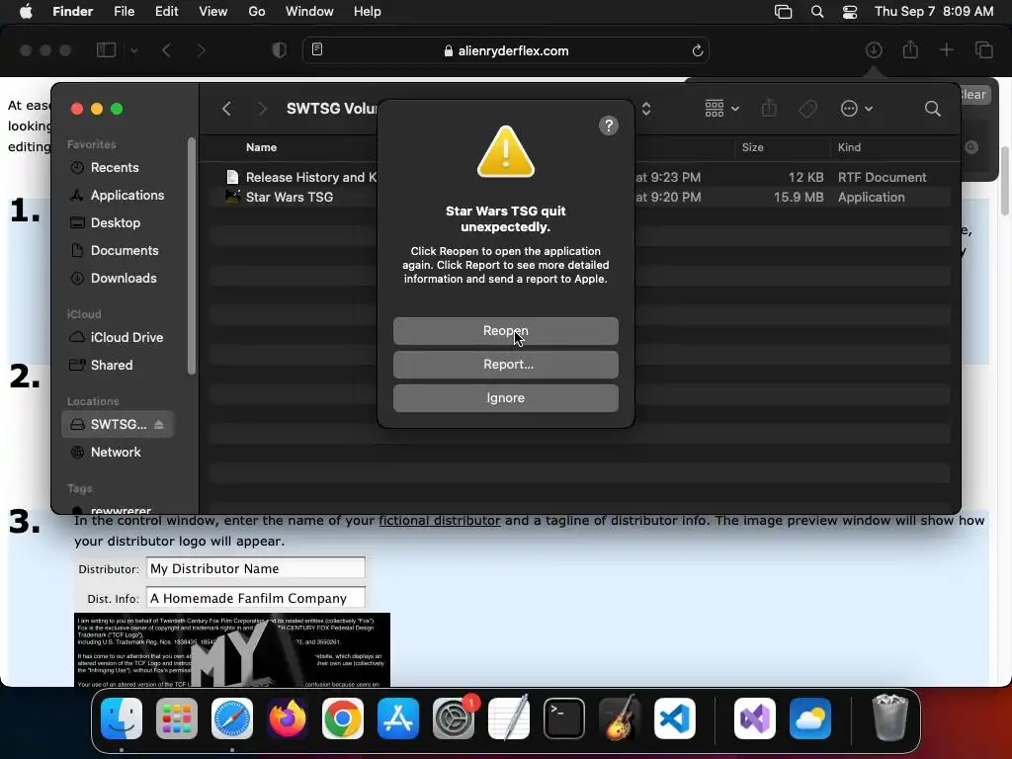
Task: Click Safari privacy shield icon
Action: tap(280, 50)
